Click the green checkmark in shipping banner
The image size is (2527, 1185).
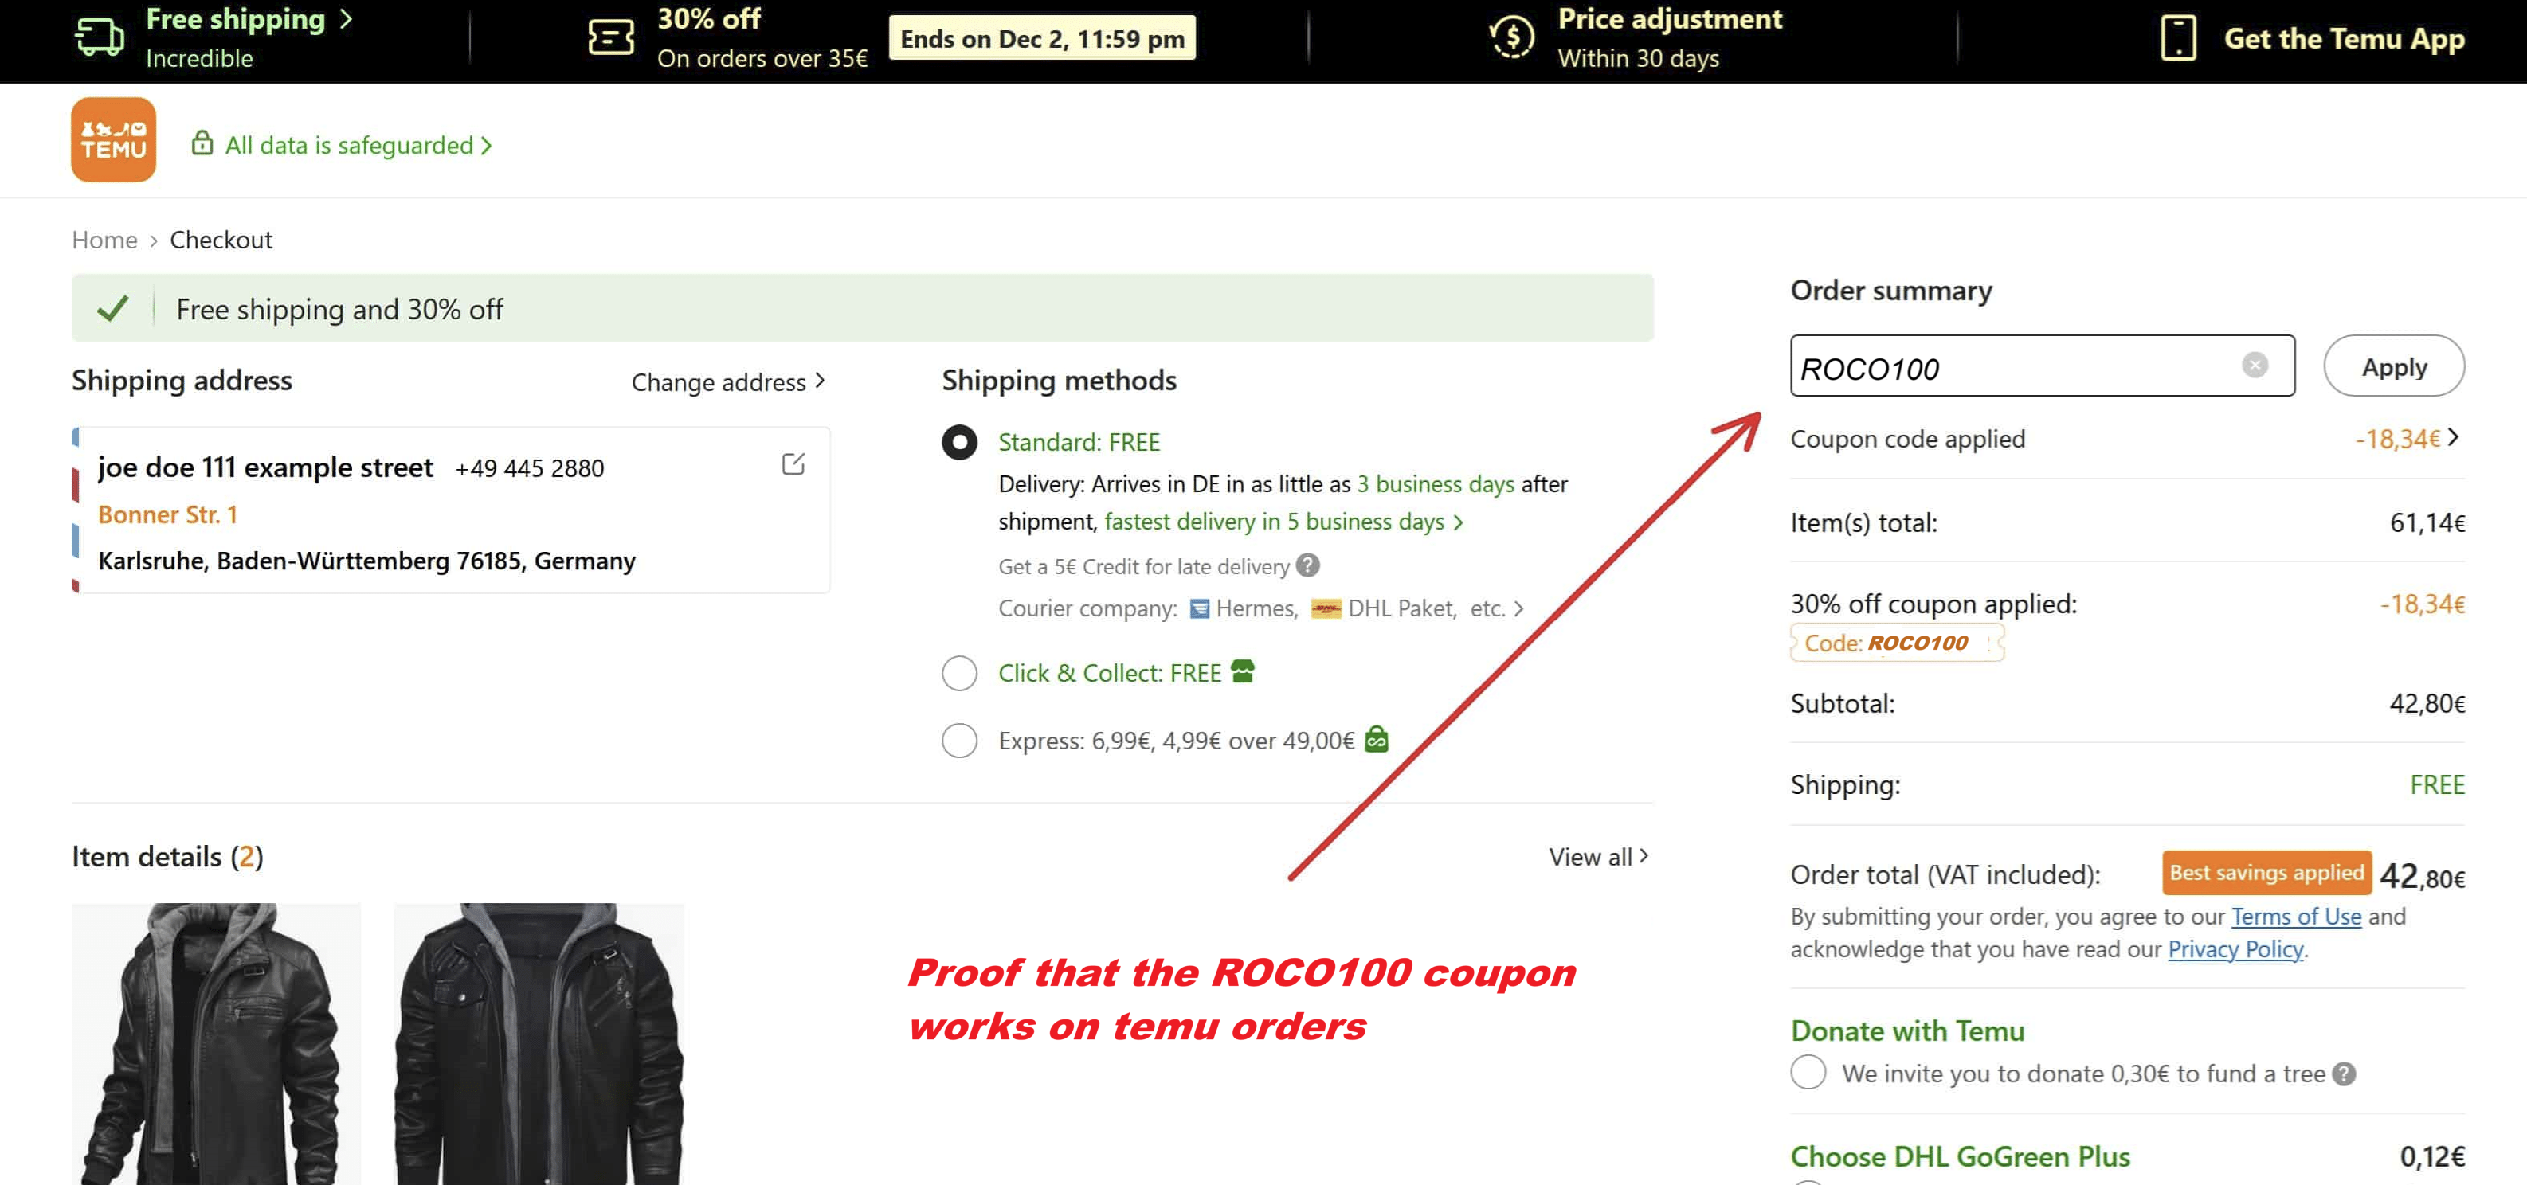pyautogui.click(x=114, y=308)
